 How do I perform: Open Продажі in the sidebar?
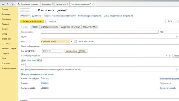(x=5, y=24)
